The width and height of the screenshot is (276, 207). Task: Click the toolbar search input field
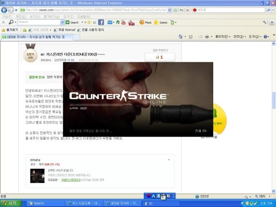(x=37, y=22)
